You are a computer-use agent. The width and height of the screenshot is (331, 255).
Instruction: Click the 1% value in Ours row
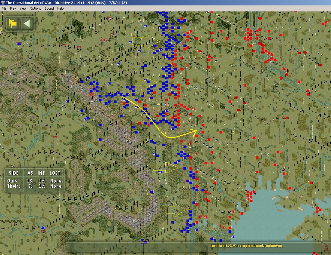click(x=42, y=181)
